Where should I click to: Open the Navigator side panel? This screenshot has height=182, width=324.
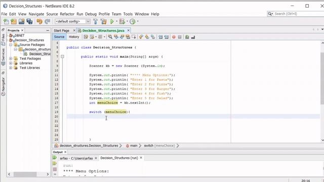(3, 86)
